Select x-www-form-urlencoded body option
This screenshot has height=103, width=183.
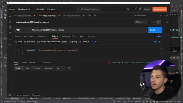pos(48,42)
